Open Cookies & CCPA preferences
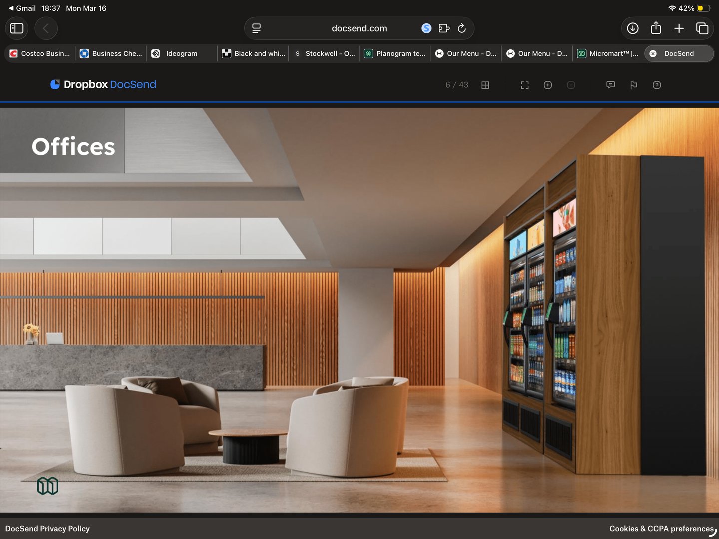 pyautogui.click(x=661, y=529)
